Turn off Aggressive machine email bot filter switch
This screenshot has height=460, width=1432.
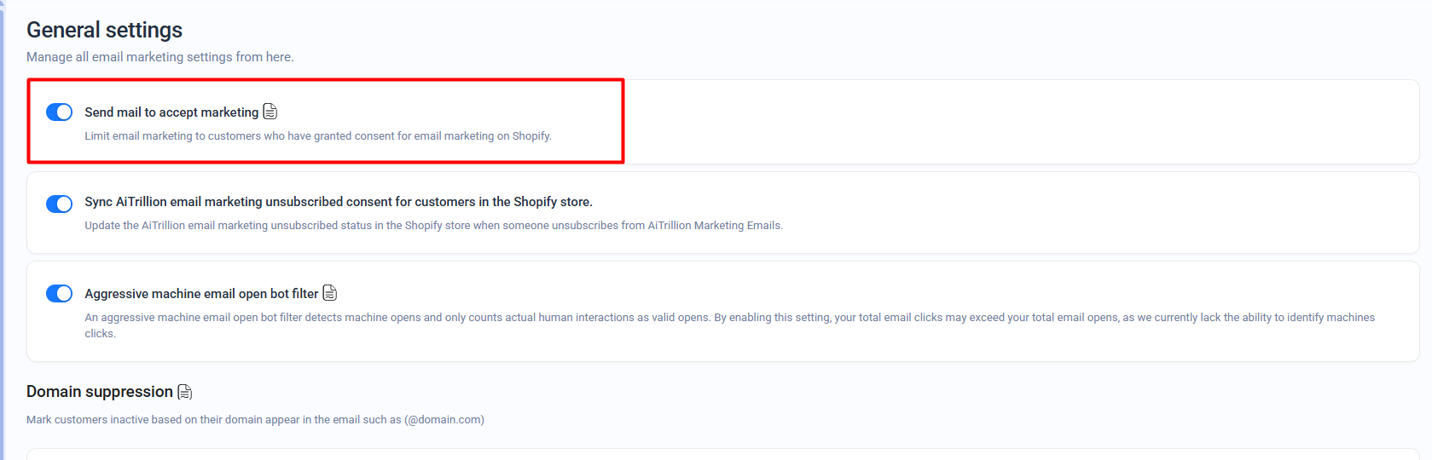(x=59, y=294)
